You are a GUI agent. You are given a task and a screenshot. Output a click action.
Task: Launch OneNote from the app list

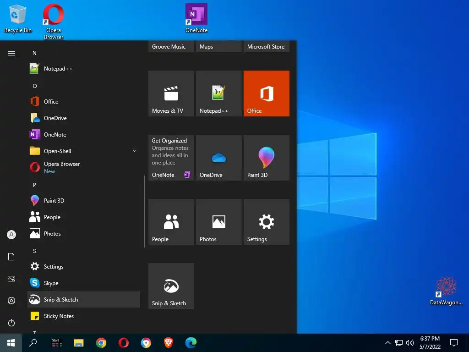[84, 134]
